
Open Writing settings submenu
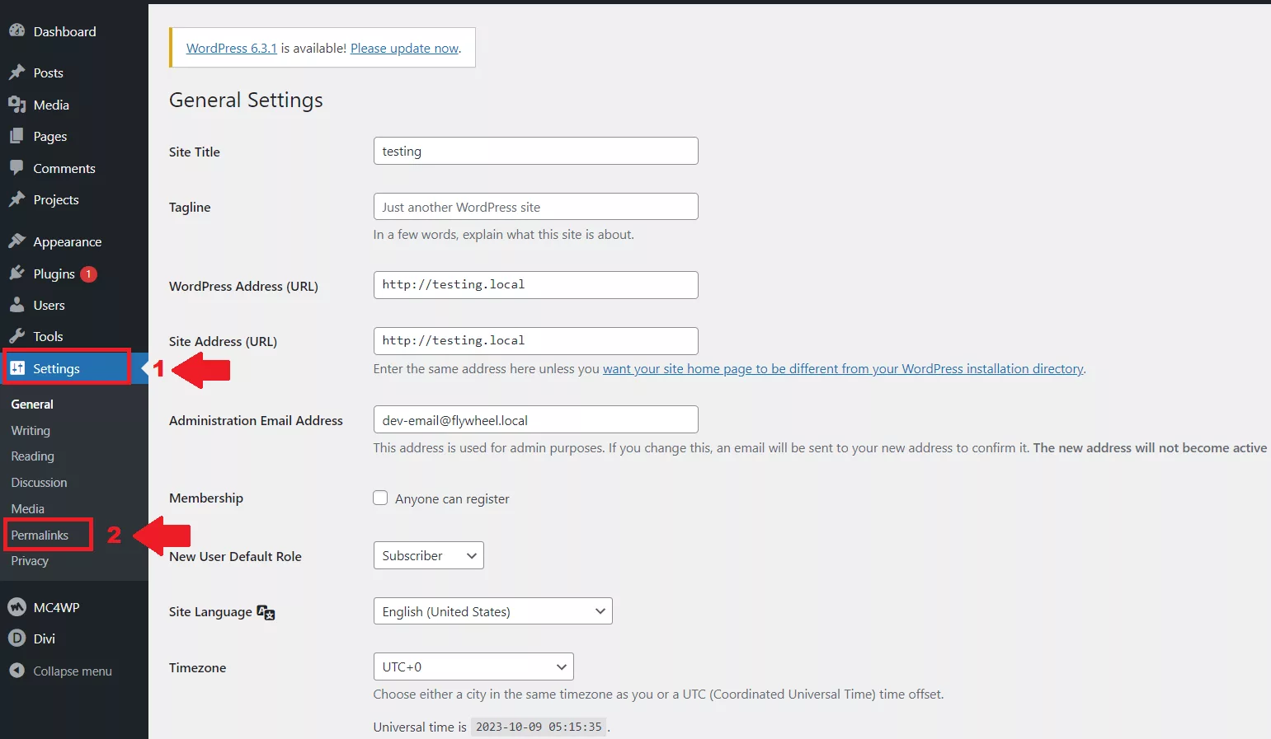(31, 431)
